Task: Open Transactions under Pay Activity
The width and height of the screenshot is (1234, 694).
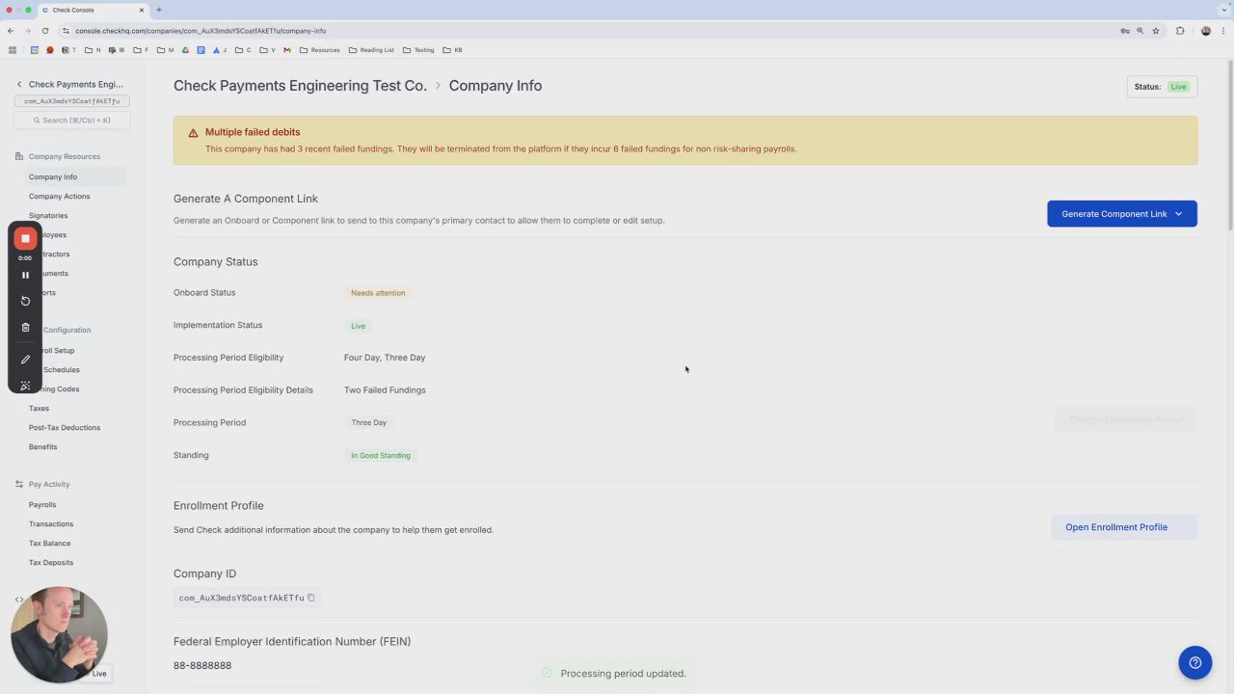Action: [51, 524]
